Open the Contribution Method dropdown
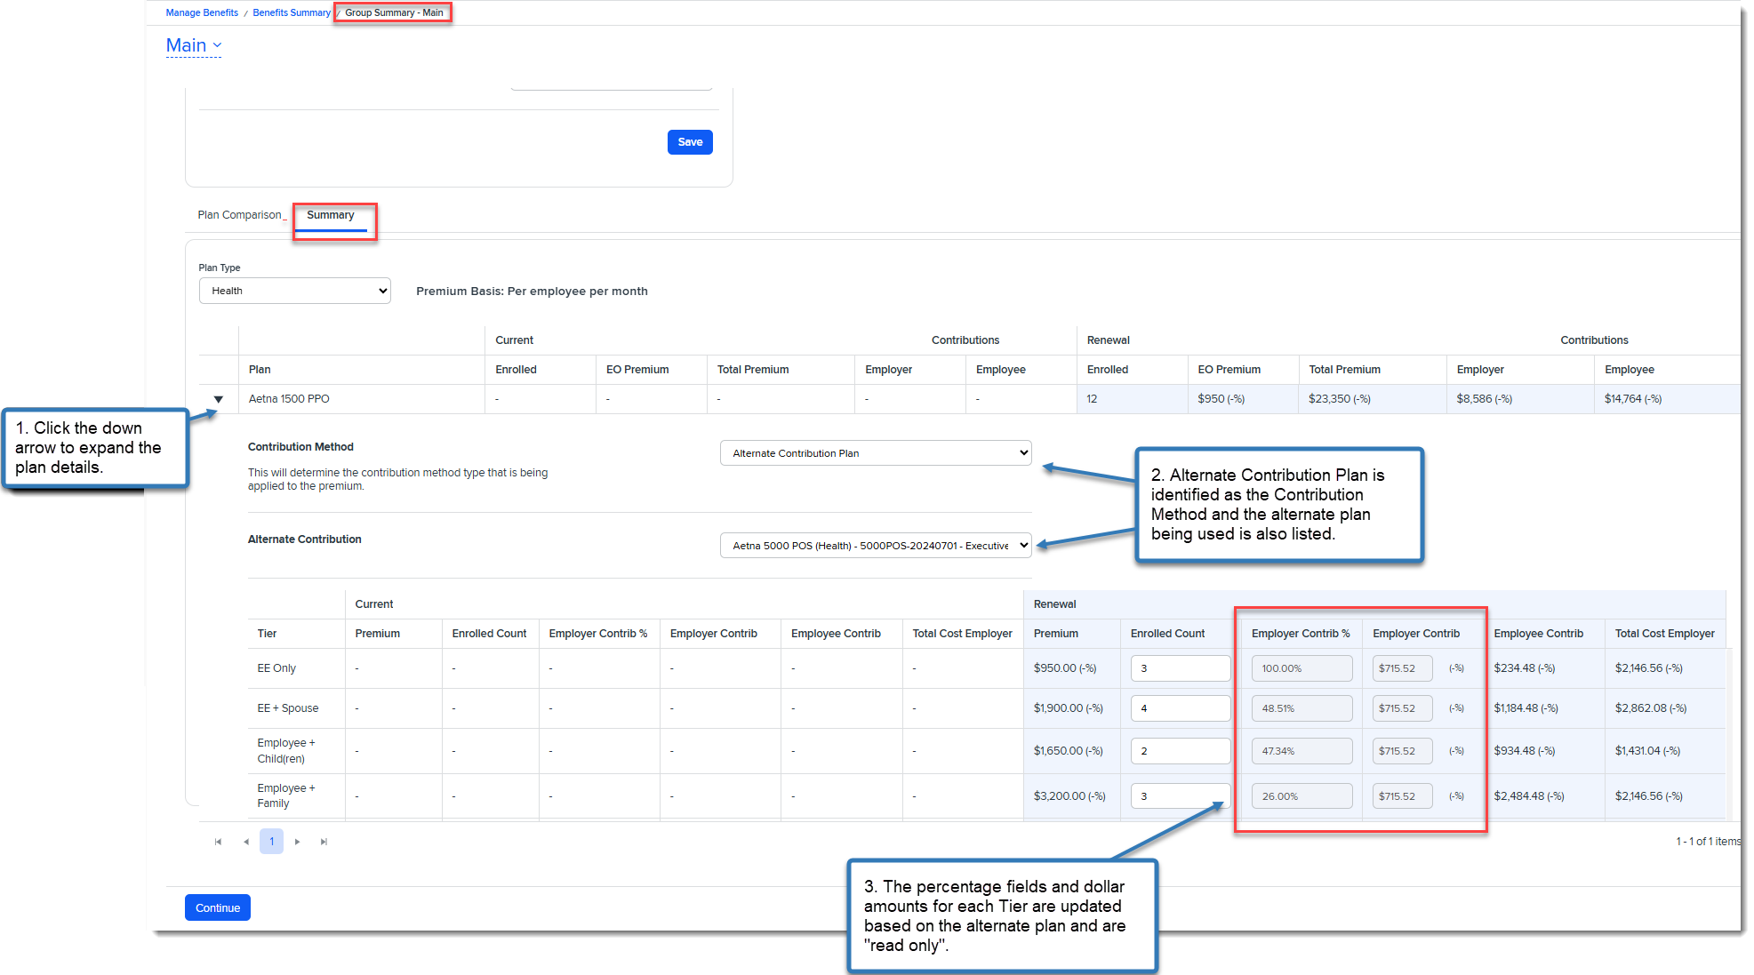Screen dimensions: 1754x975 (875, 453)
